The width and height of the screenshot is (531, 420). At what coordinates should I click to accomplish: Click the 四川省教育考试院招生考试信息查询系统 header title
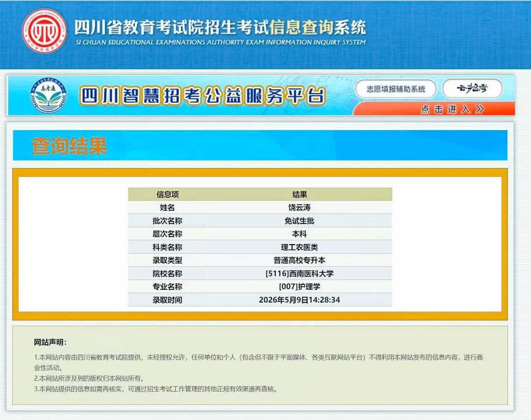coord(220,27)
